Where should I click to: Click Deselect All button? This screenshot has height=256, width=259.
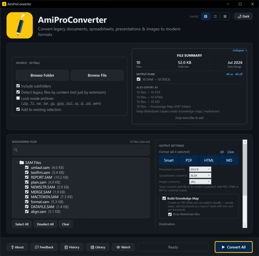coord(45,224)
